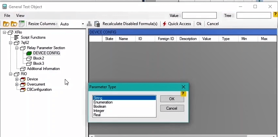Click the Value input field

(x=199, y=15)
